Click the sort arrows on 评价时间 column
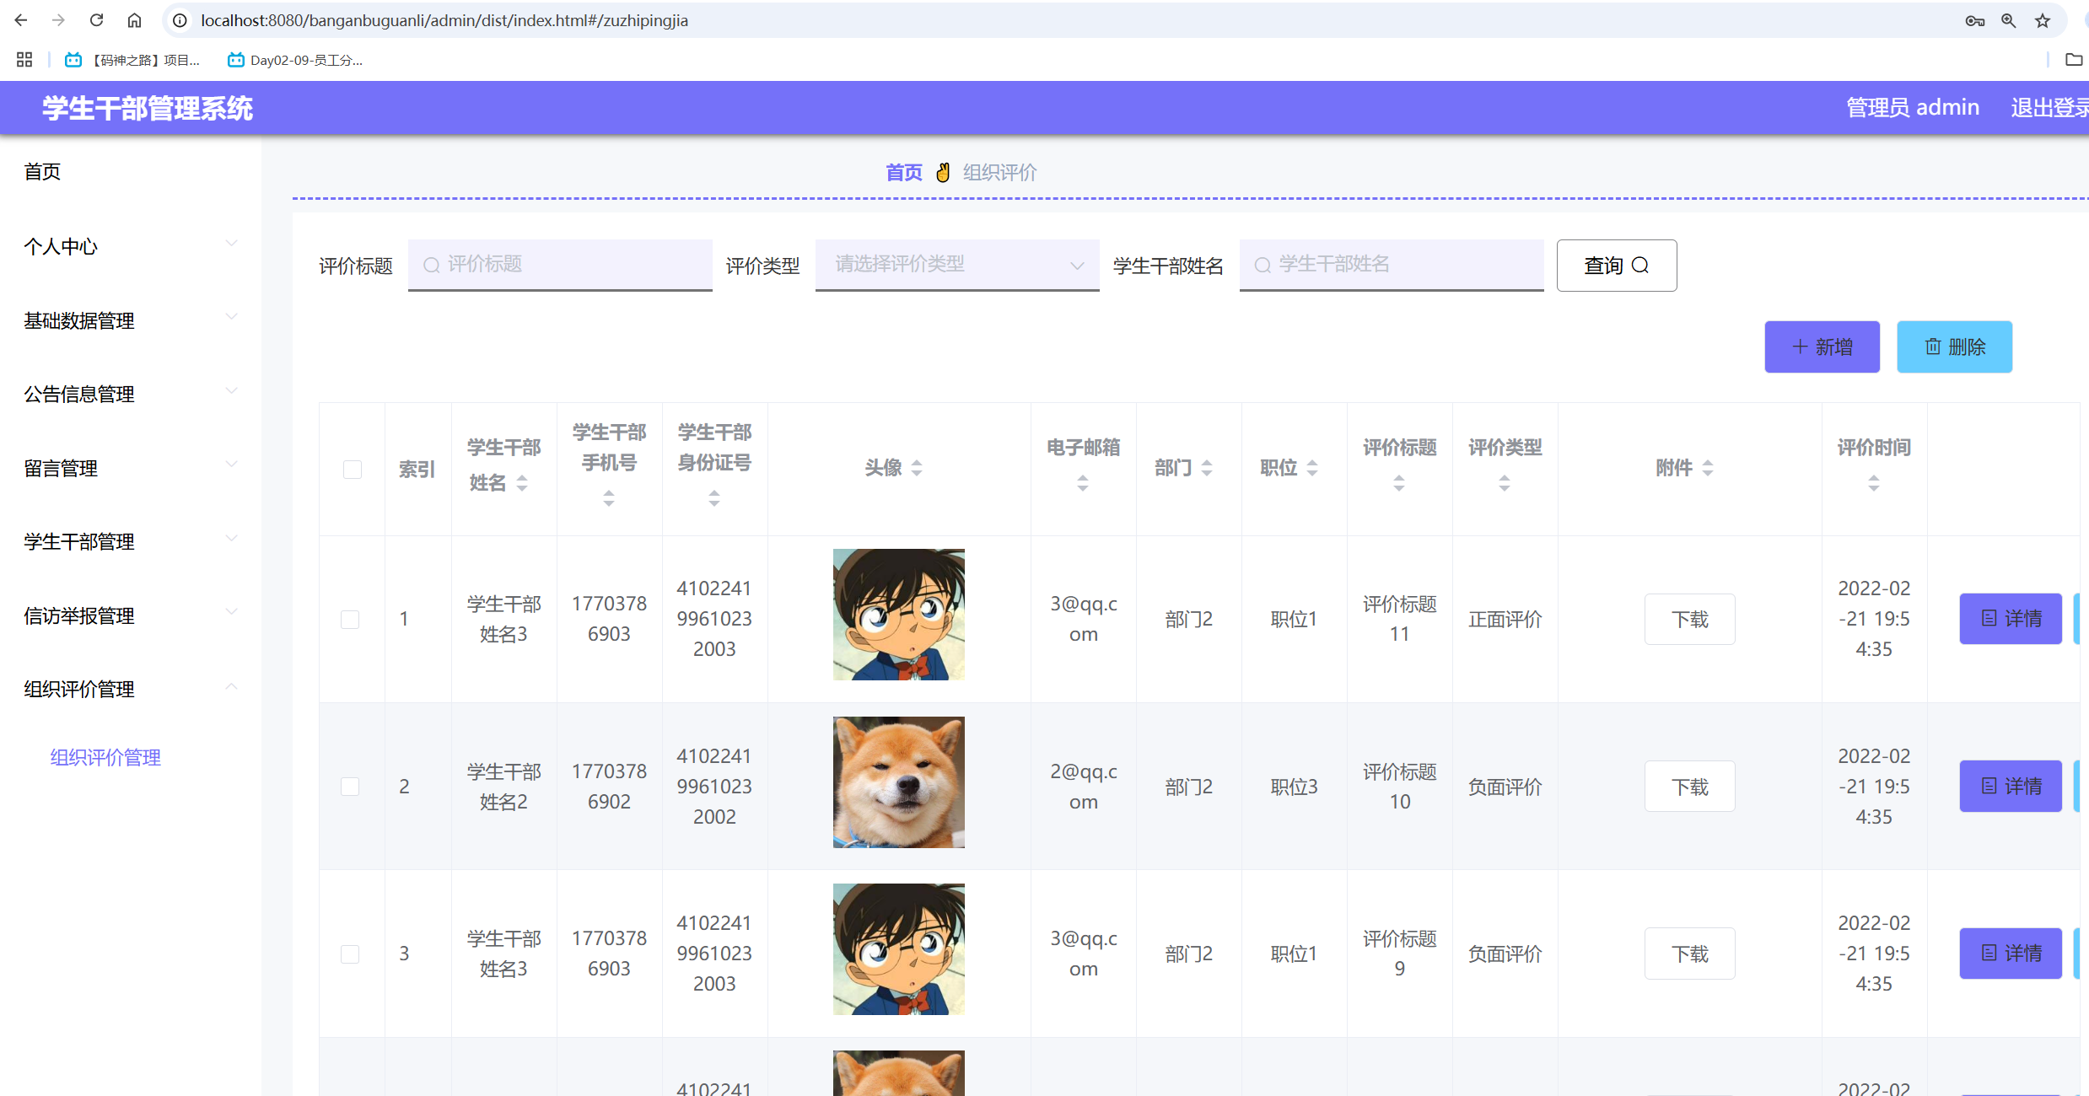The width and height of the screenshot is (2089, 1096). 1874,482
